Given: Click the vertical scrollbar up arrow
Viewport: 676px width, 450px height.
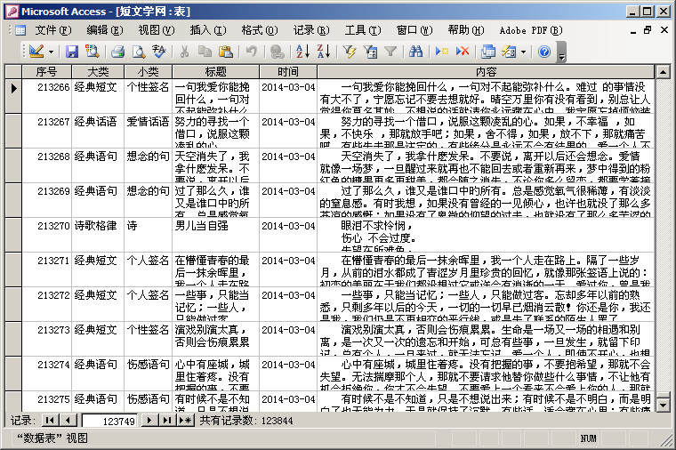Looking at the screenshot, I should (x=662, y=71).
